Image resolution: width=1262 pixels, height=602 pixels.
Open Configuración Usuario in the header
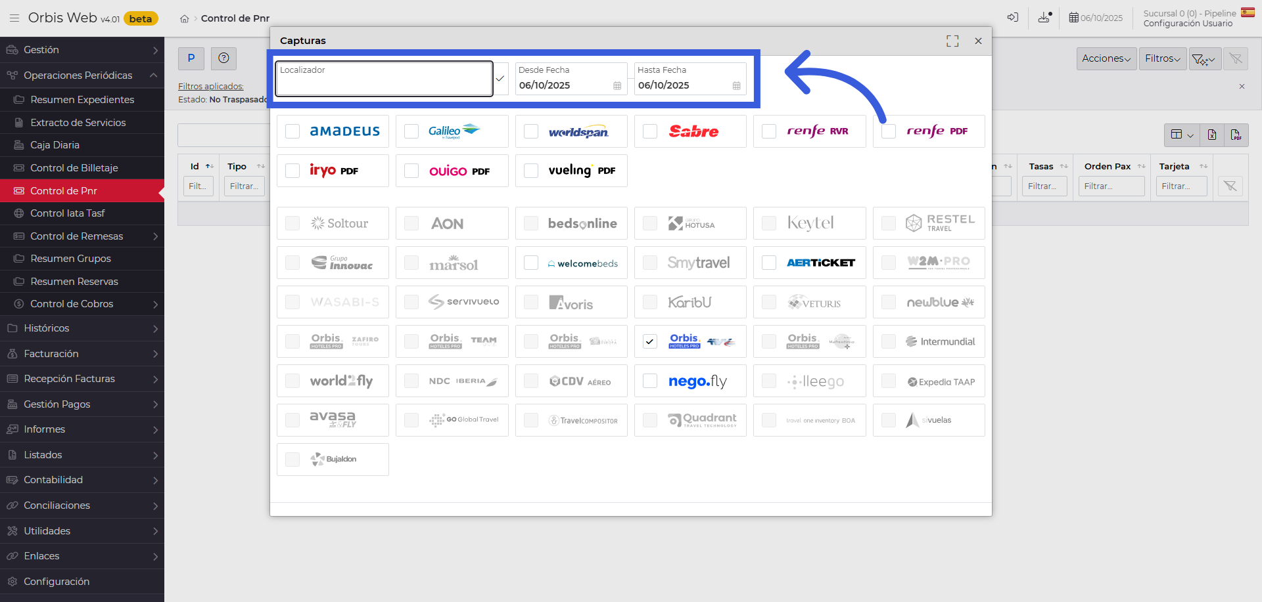[x=1188, y=24]
